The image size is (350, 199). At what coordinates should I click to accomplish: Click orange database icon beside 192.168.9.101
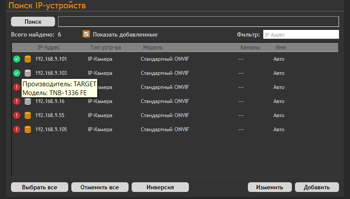pyautogui.click(x=28, y=59)
